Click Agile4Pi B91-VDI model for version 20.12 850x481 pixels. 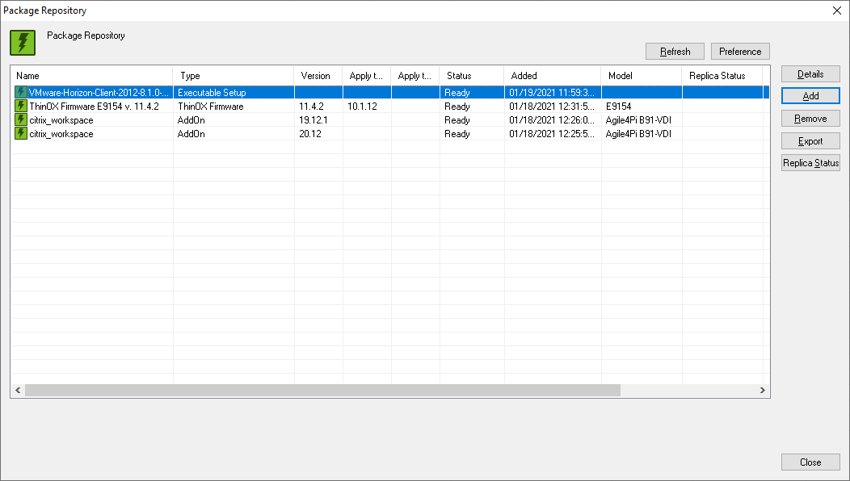[x=638, y=134]
